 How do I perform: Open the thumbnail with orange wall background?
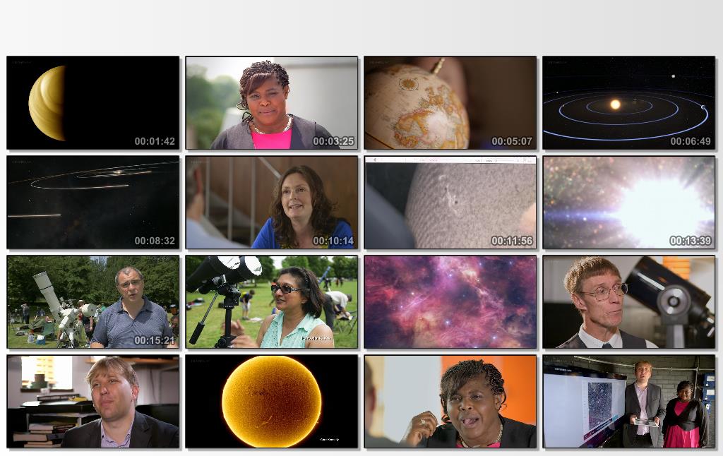tap(450, 402)
